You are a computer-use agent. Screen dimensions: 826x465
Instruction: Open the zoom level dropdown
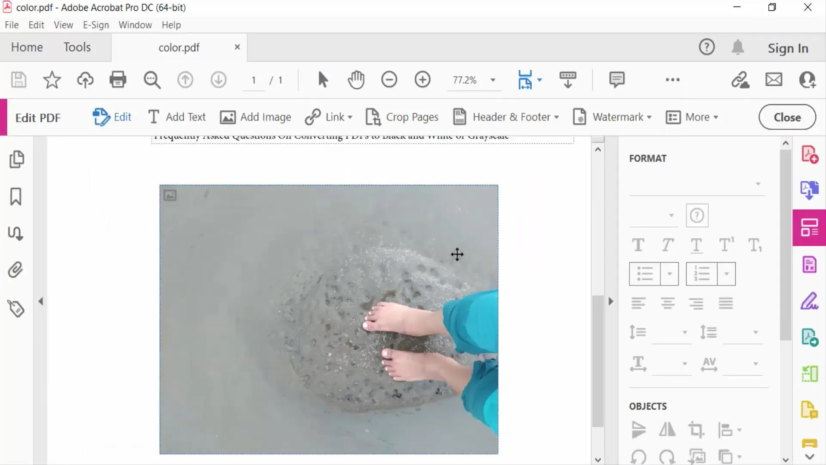coord(493,80)
